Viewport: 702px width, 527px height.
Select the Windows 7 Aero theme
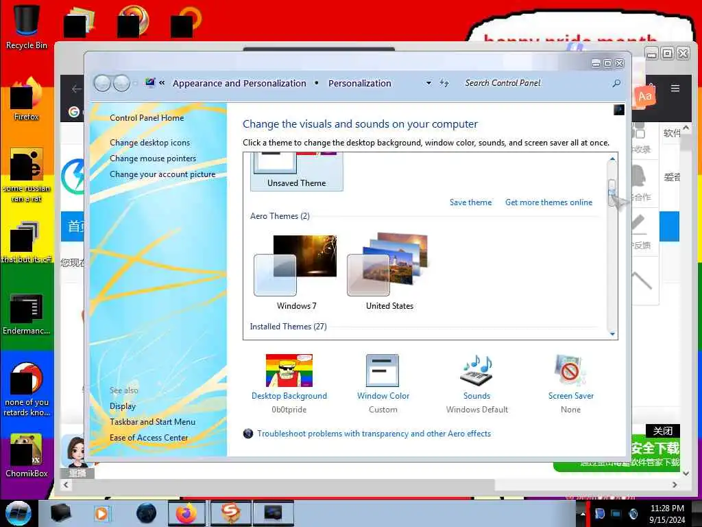point(296,272)
